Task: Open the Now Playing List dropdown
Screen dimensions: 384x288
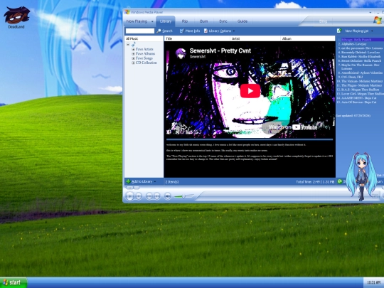Action: coord(359,31)
